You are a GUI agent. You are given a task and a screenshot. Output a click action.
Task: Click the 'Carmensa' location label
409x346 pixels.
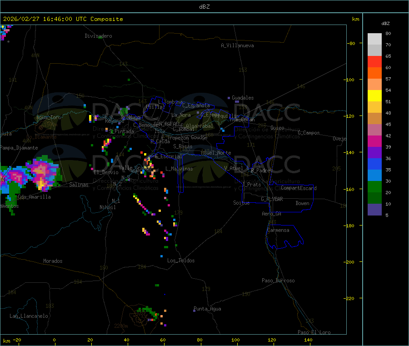[278, 230]
